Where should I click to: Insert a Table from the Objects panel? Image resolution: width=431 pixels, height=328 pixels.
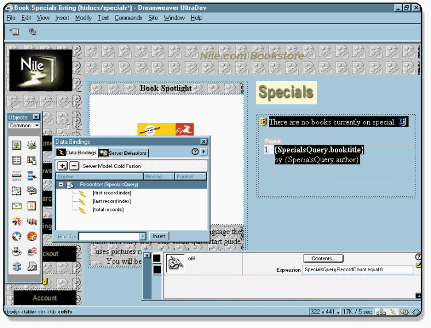(17, 160)
